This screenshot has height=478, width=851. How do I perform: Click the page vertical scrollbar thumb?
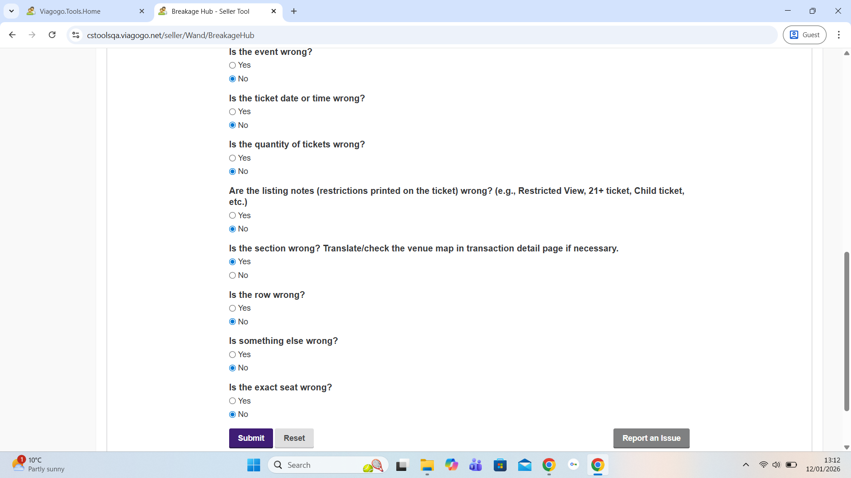(847, 332)
